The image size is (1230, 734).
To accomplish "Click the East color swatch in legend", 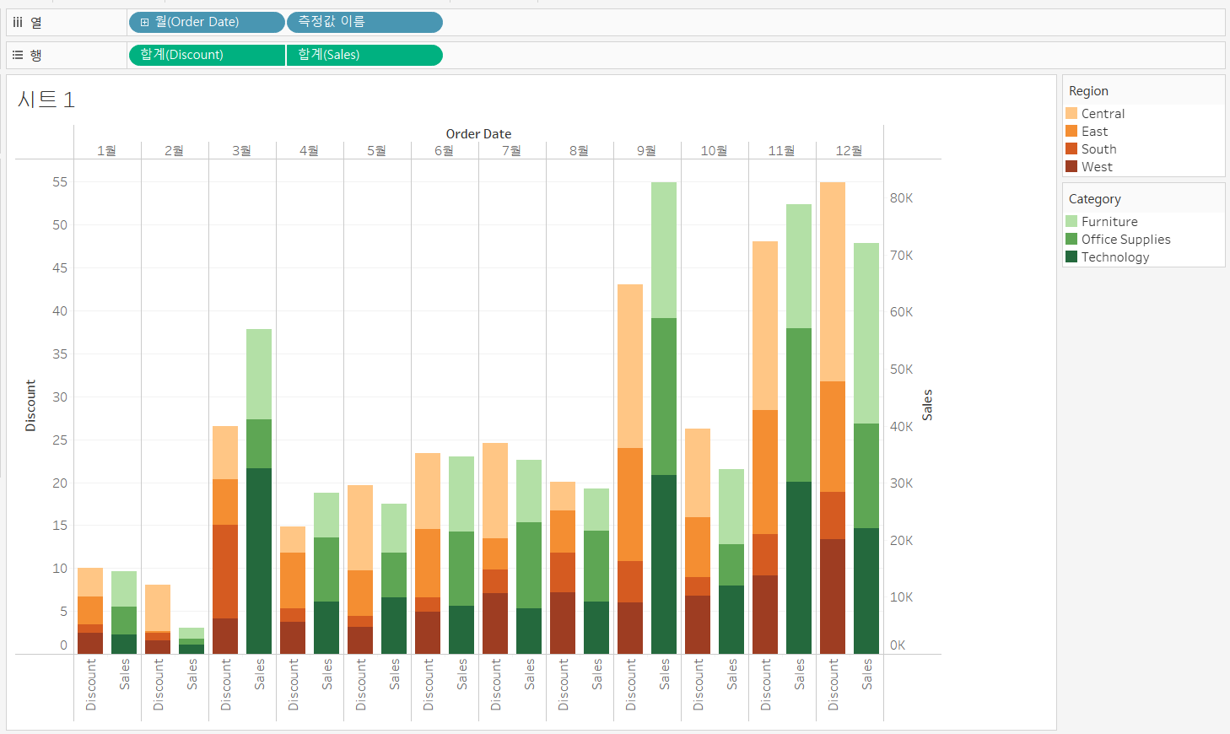I will point(1071,131).
